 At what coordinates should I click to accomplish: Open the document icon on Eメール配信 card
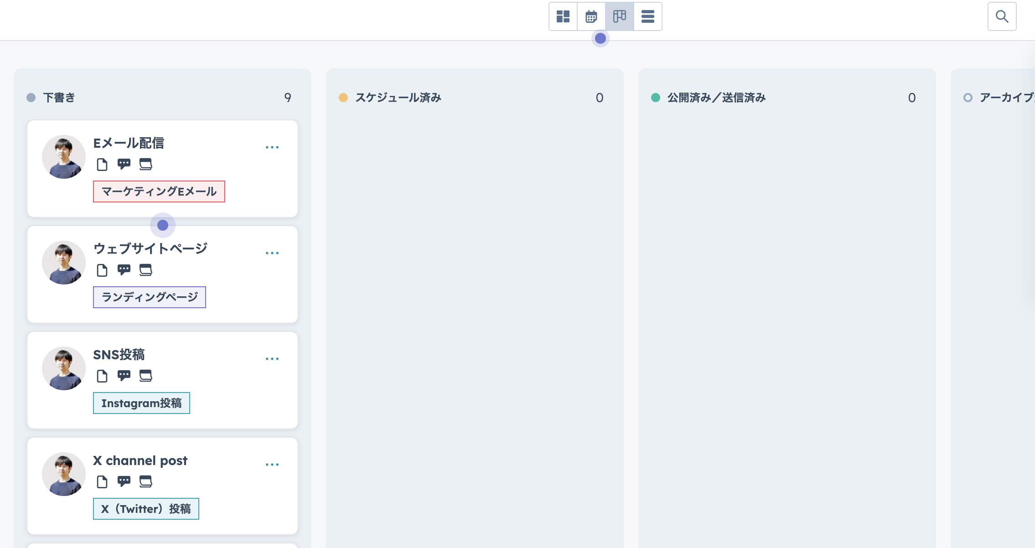(x=102, y=164)
